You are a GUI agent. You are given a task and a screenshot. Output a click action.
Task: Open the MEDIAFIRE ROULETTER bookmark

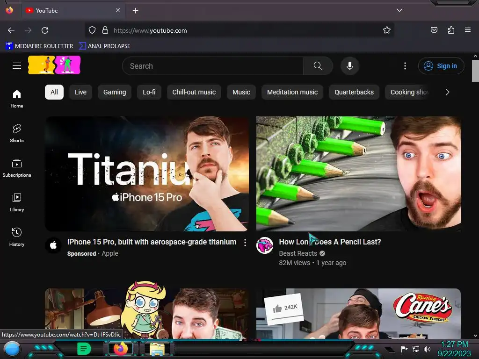(40, 46)
